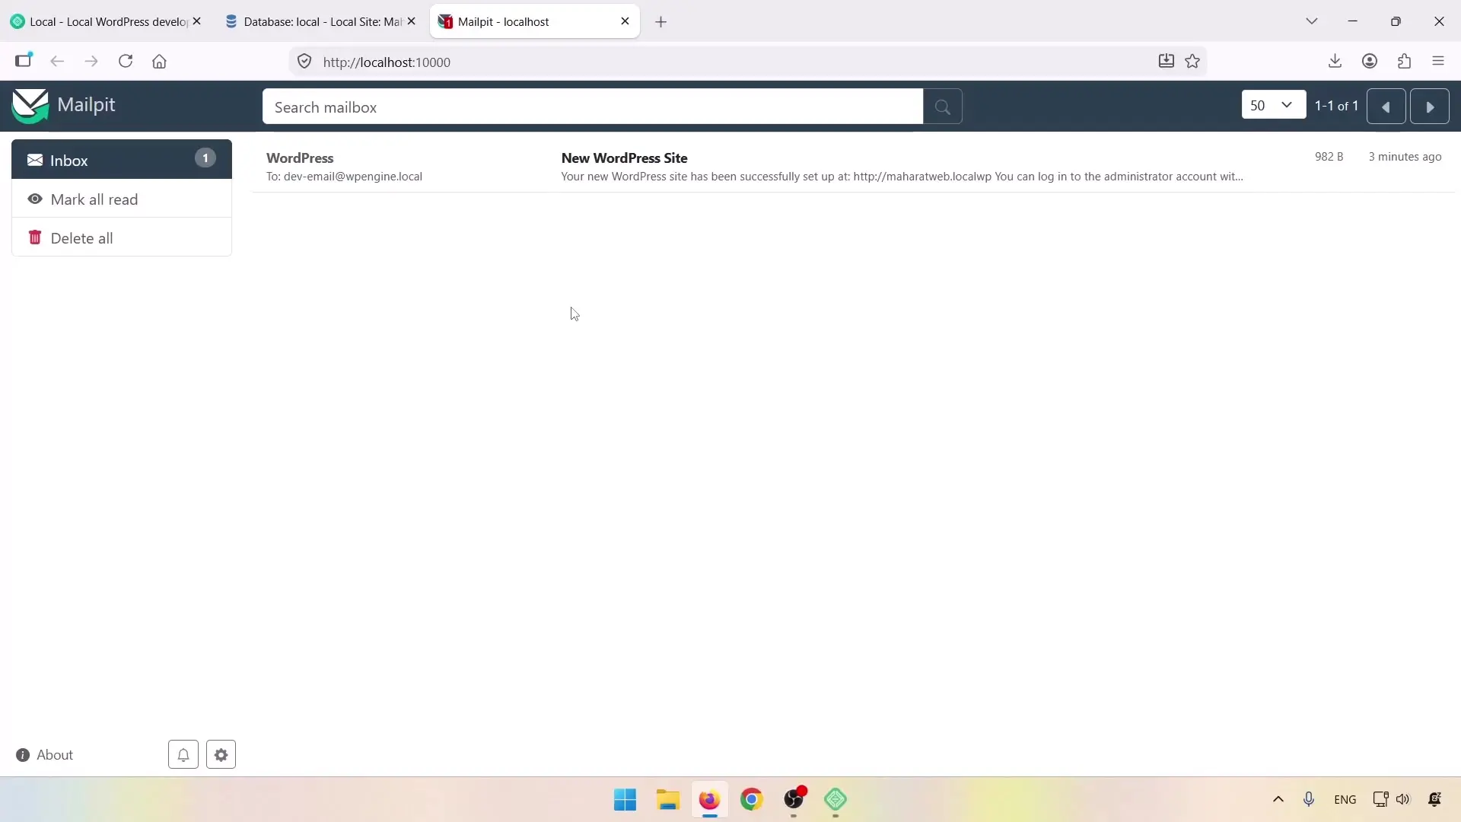
Task: Close the Database: local tab
Action: [412, 21]
